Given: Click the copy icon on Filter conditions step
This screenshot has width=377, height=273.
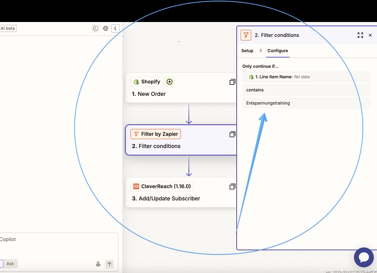Looking at the screenshot, I should point(232,134).
